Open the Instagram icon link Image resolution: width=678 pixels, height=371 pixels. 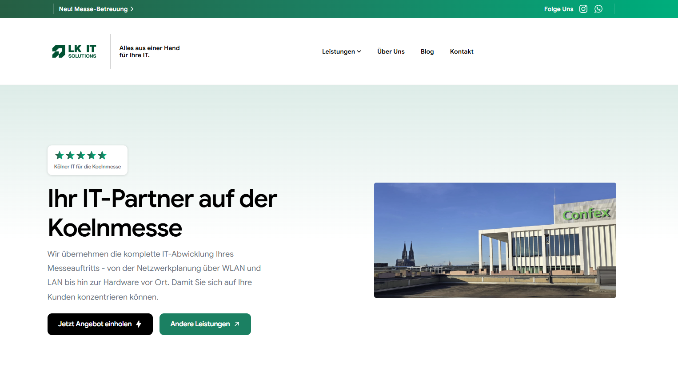583,9
